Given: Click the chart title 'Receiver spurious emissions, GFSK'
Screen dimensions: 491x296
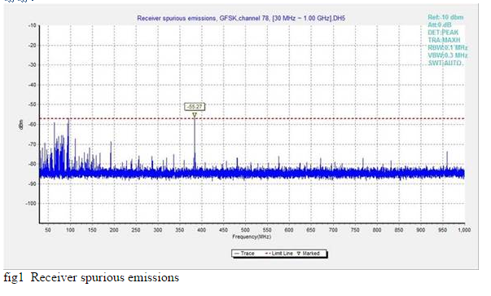Looking at the screenshot, I should point(241,18).
